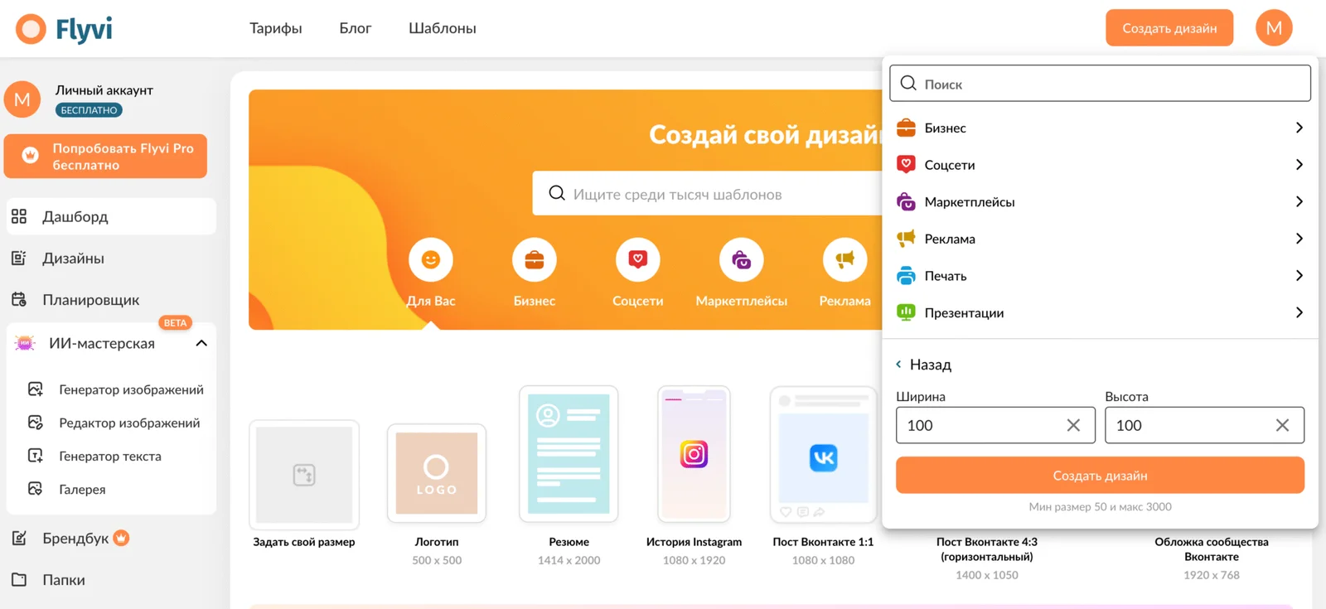Image resolution: width=1326 pixels, height=609 pixels.
Task: Expand the Бизнес category in the dropdown
Action: coord(1299,128)
